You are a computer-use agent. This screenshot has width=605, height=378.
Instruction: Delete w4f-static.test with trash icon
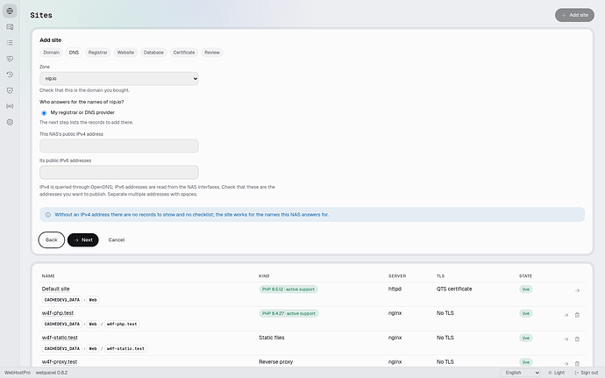(x=577, y=339)
